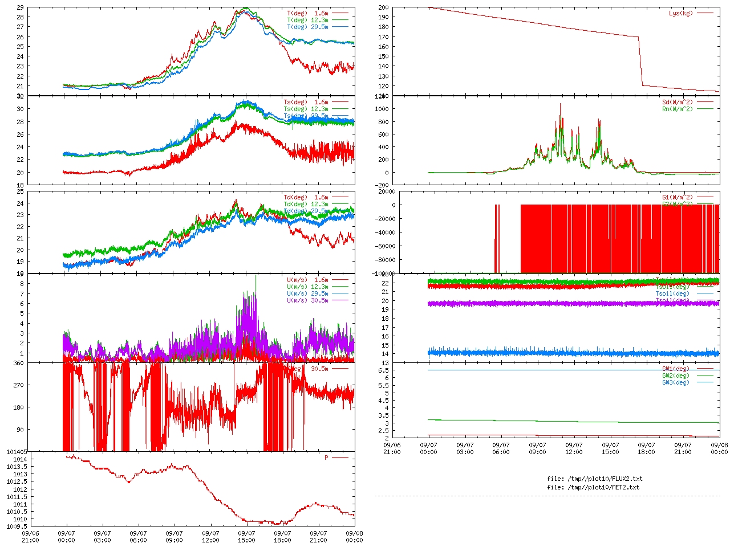Click the 6.5 tick on GW axis

[x=384, y=370]
